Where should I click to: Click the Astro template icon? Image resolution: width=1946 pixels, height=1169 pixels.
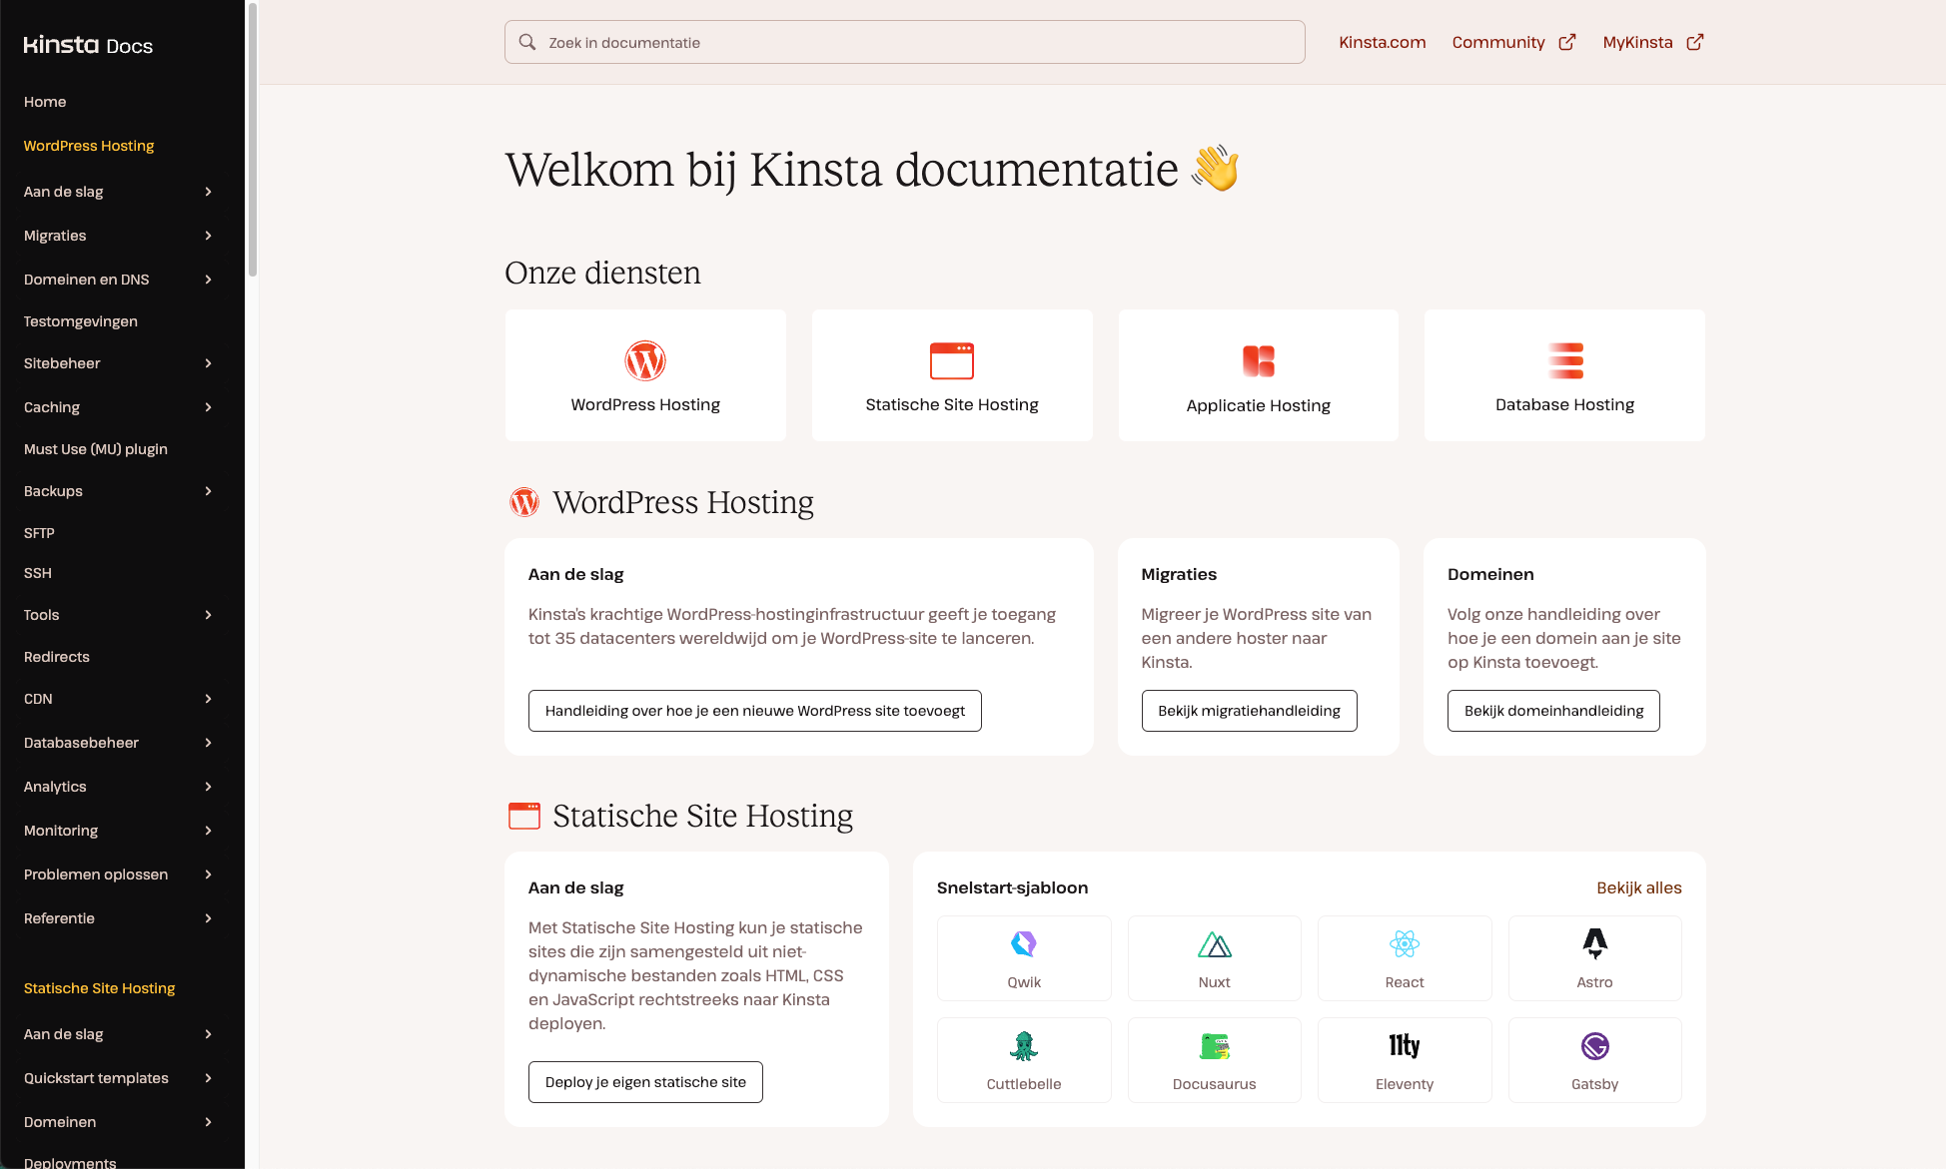coord(1593,942)
